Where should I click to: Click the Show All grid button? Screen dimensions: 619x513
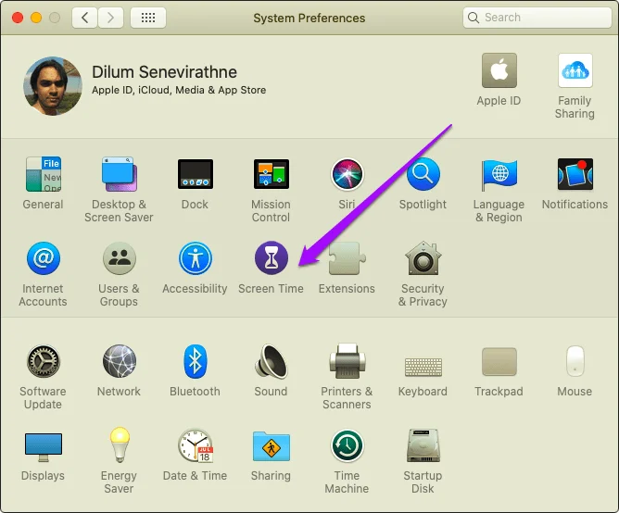[148, 18]
